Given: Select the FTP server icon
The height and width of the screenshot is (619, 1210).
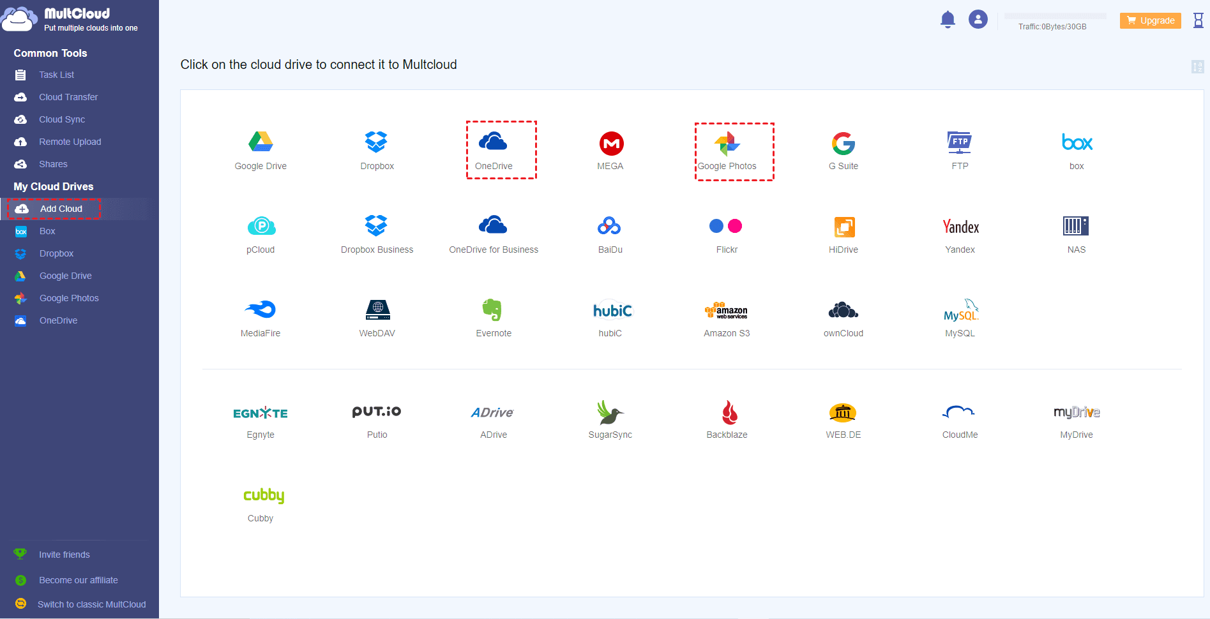Looking at the screenshot, I should coord(960,142).
